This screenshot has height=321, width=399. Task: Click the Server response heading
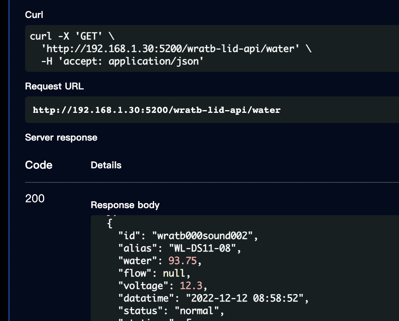61,137
